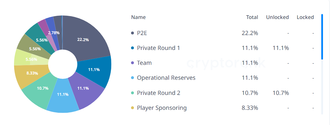Click the Operational Reserves legend dot

tap(132, 78)
